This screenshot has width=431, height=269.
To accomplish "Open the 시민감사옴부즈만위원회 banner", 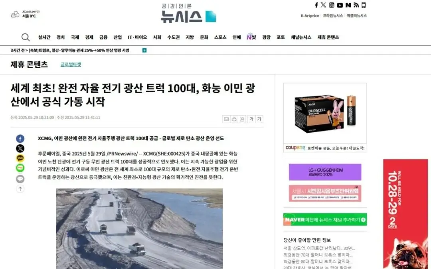I will (325, 193).
